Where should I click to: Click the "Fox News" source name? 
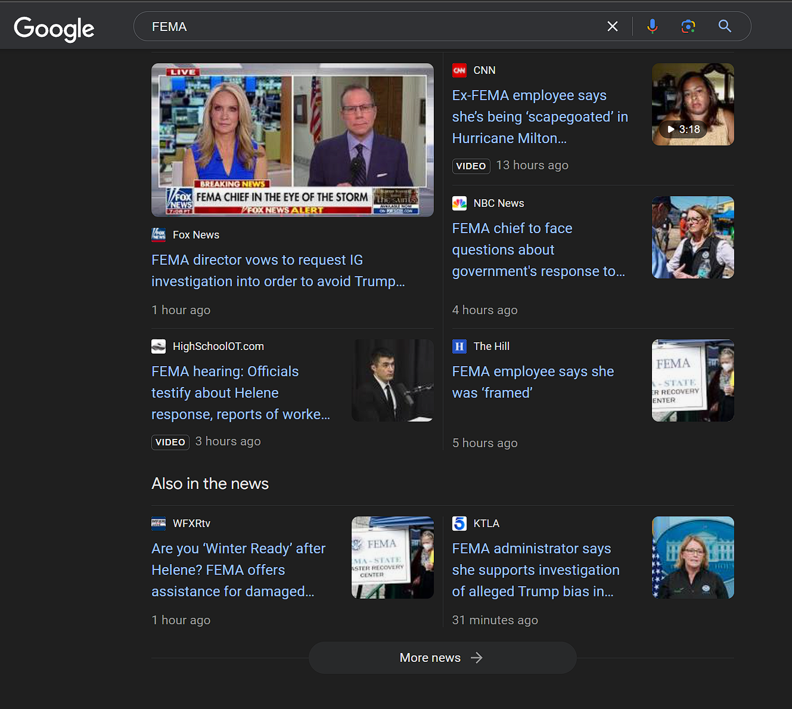[196, 235]
